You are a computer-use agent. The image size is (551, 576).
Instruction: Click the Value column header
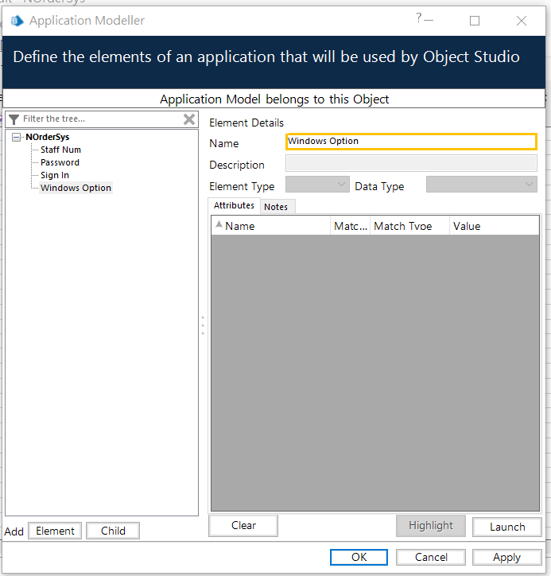pyautogui.click(x=494, y=226)
